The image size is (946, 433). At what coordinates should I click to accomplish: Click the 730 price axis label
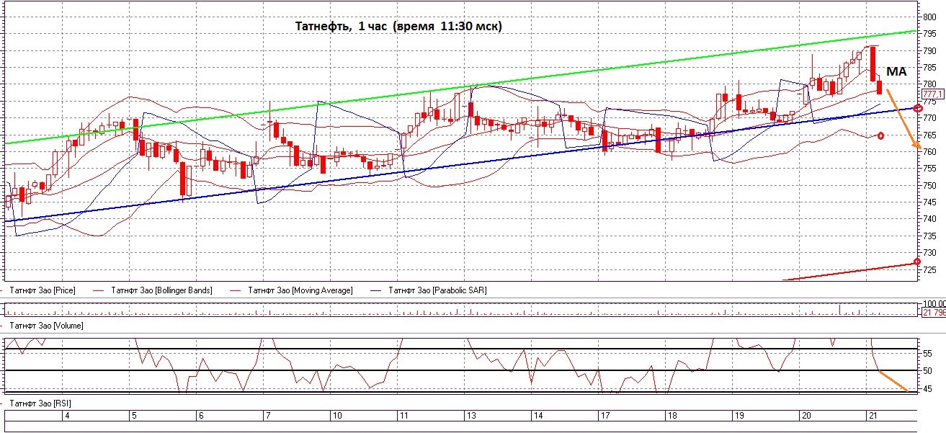tap(930, 252)
